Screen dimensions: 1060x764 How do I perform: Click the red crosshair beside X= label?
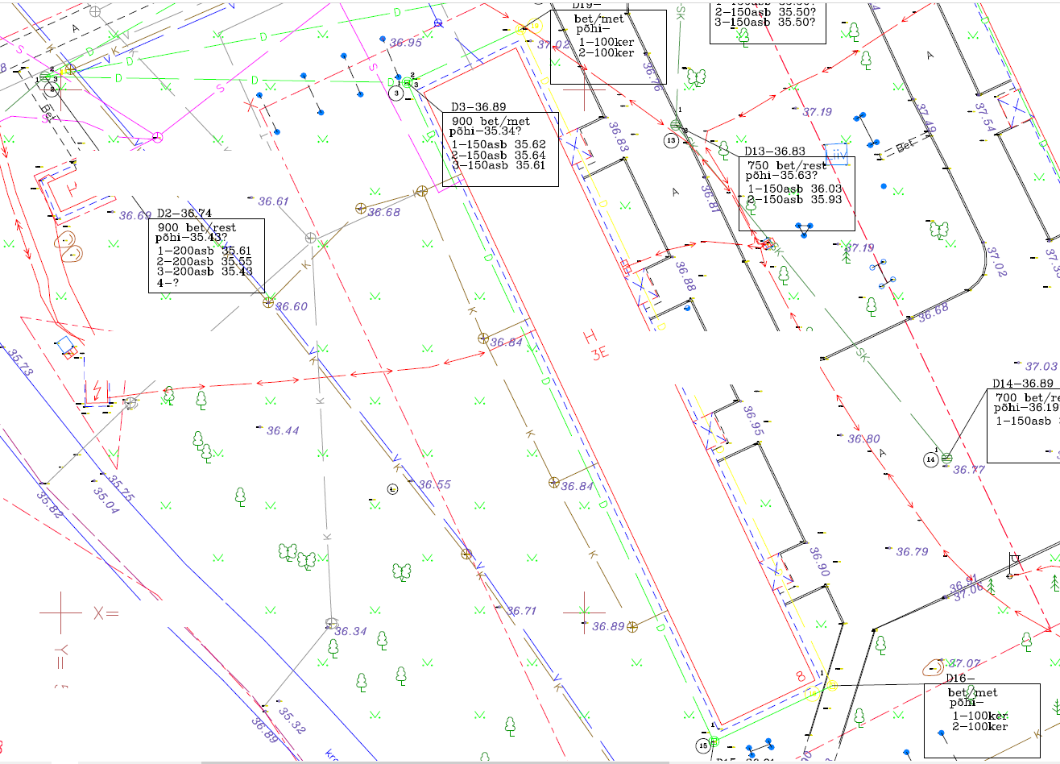[61, 613]
